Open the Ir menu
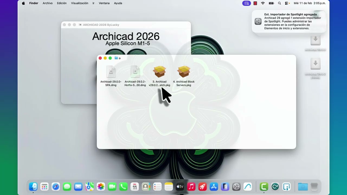Image resolution: width=347 pixels, height=195 pixels. (x=93, y=3)
